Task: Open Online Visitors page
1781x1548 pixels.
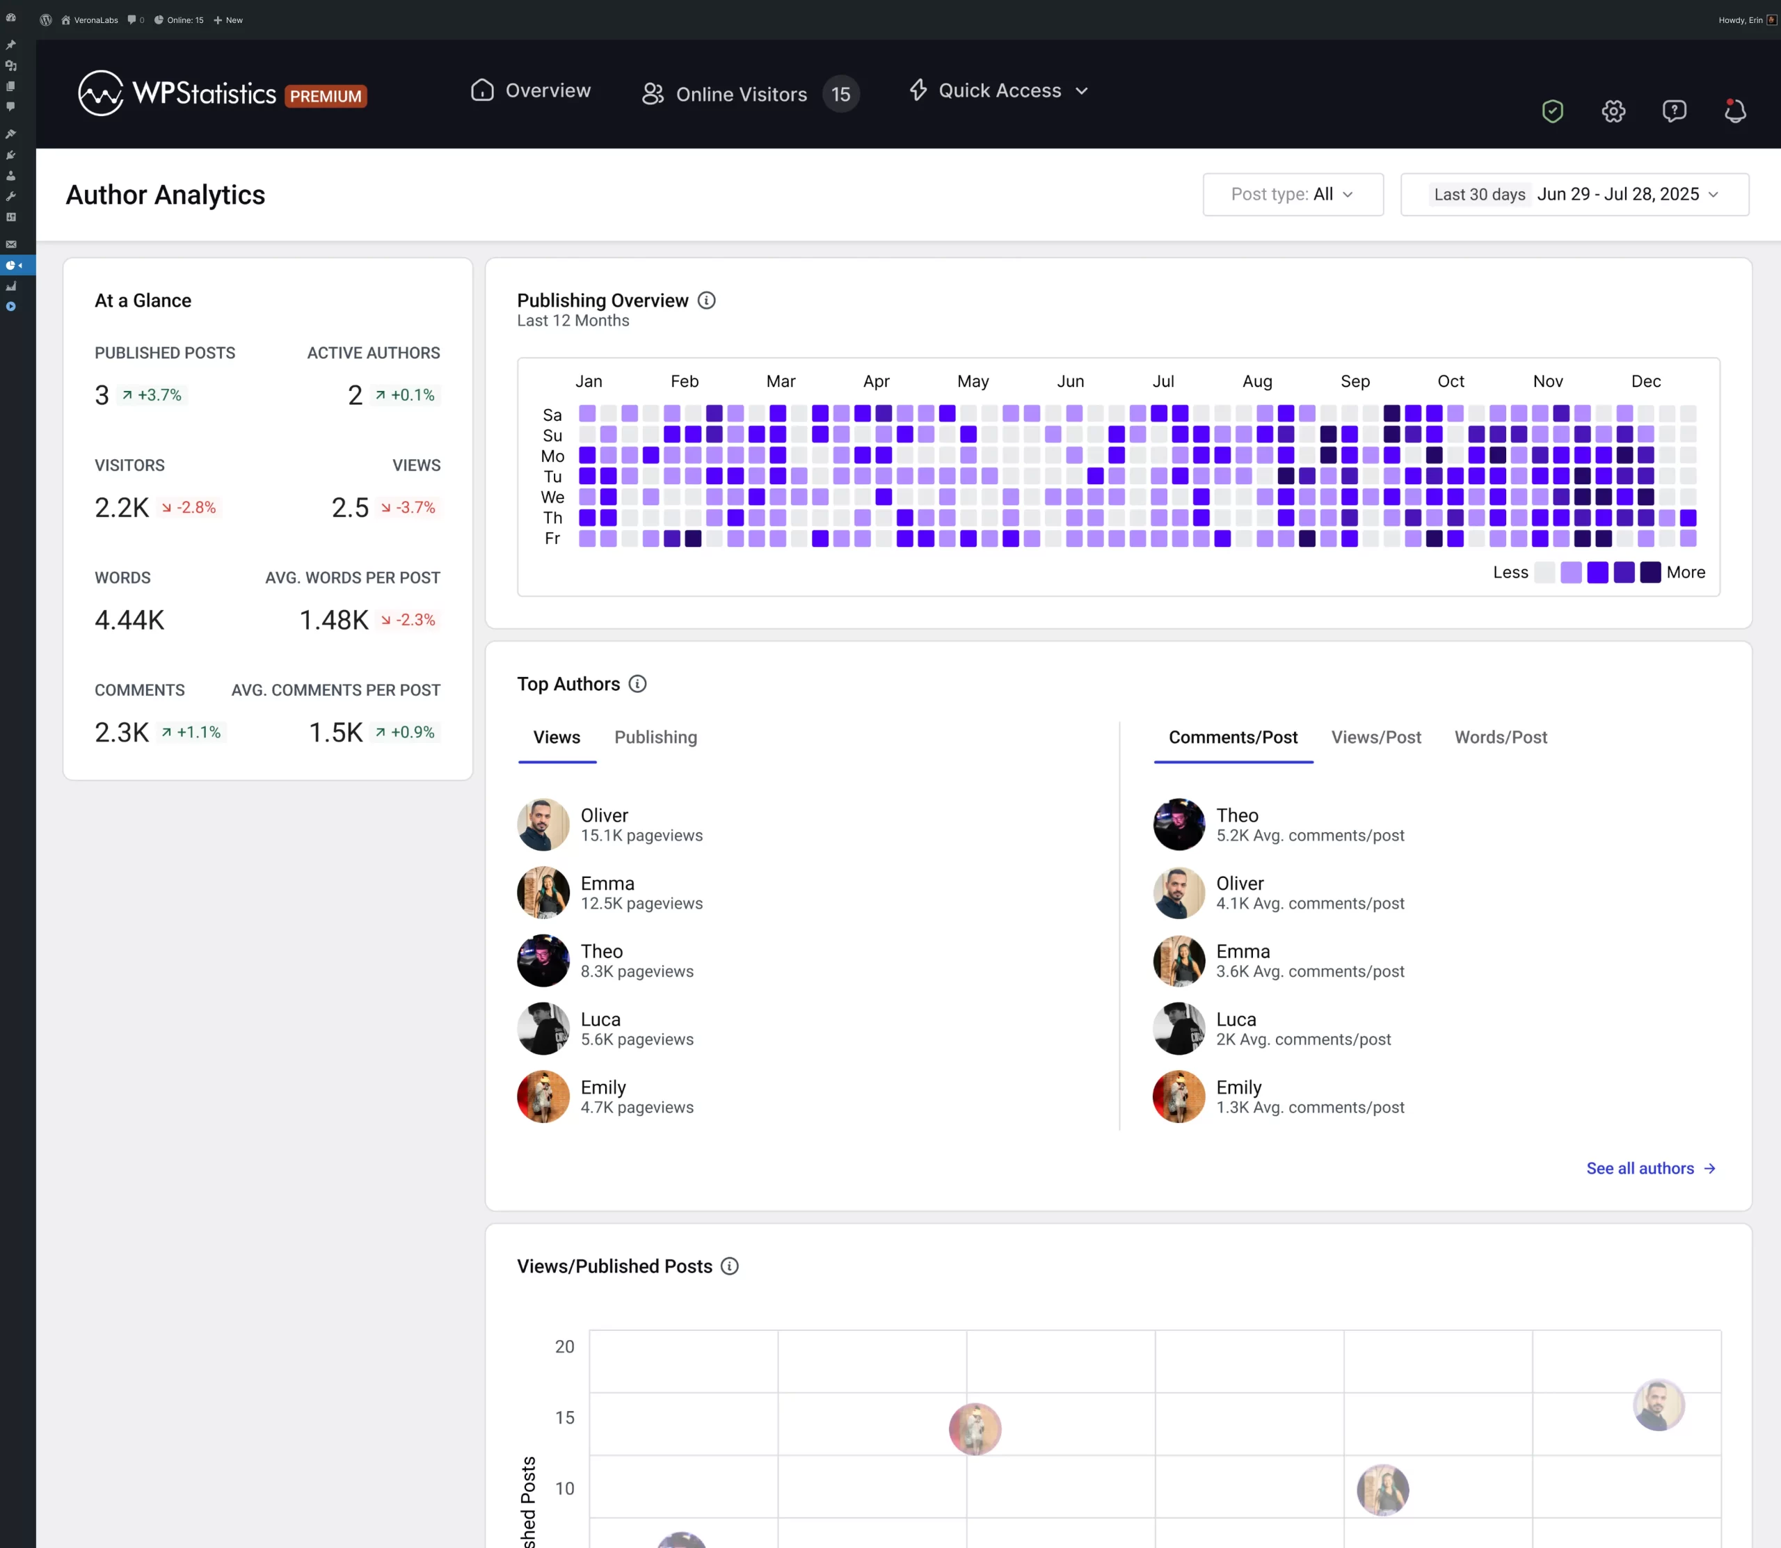Action: pos(725,94)
